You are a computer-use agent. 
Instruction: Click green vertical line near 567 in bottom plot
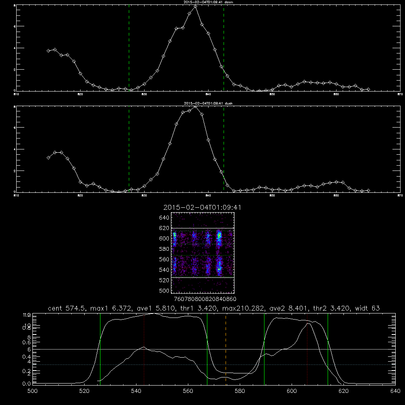(x=207, y=349)
